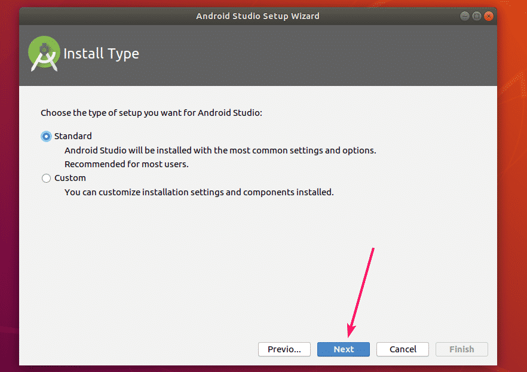Viewport: 527px width, 372px height.
Task: Maximize the Setup Wizard window
Action: (477, 16)
